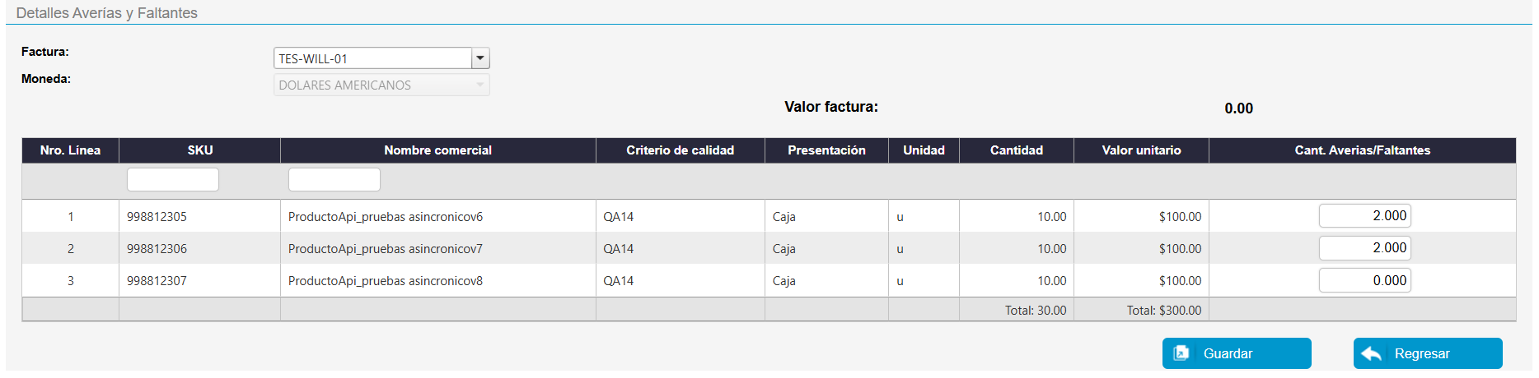Open the Factura dropdown arrow
1539x378 pixels.
480,58
